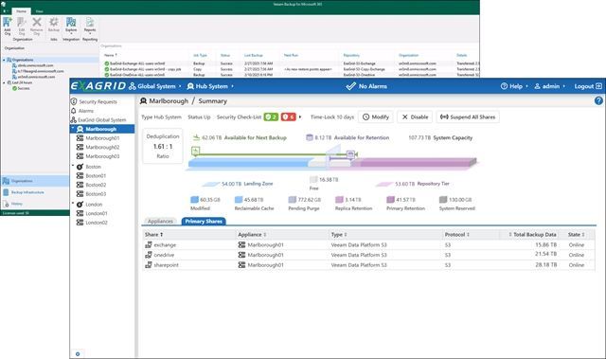This screenshot has width=606, height=359.
Task: Sort shares table by Total Backup Data
Action: 532,235
